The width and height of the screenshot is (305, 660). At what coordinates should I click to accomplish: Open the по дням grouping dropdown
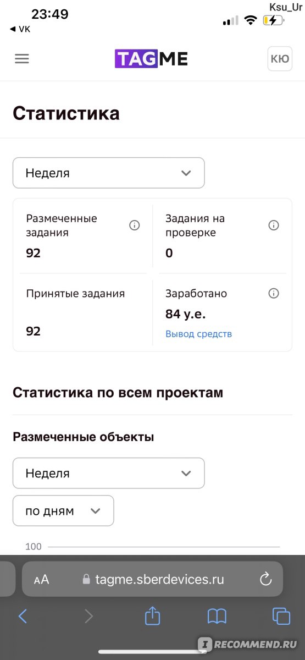[x=63, y=511]
